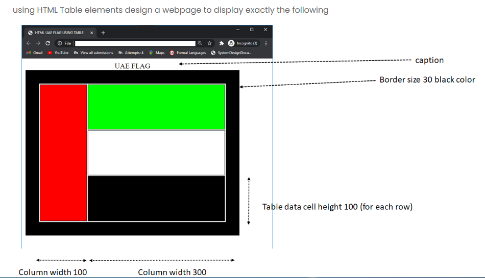Open the Attempts: 4 bookmark
This screenshot has height=278, width=485.
click(131, 53)
